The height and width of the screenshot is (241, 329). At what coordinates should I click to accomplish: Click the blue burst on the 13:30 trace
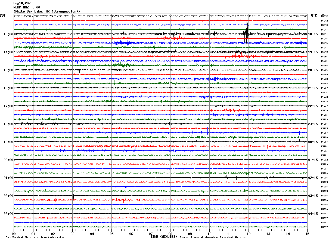pos(124,43)
